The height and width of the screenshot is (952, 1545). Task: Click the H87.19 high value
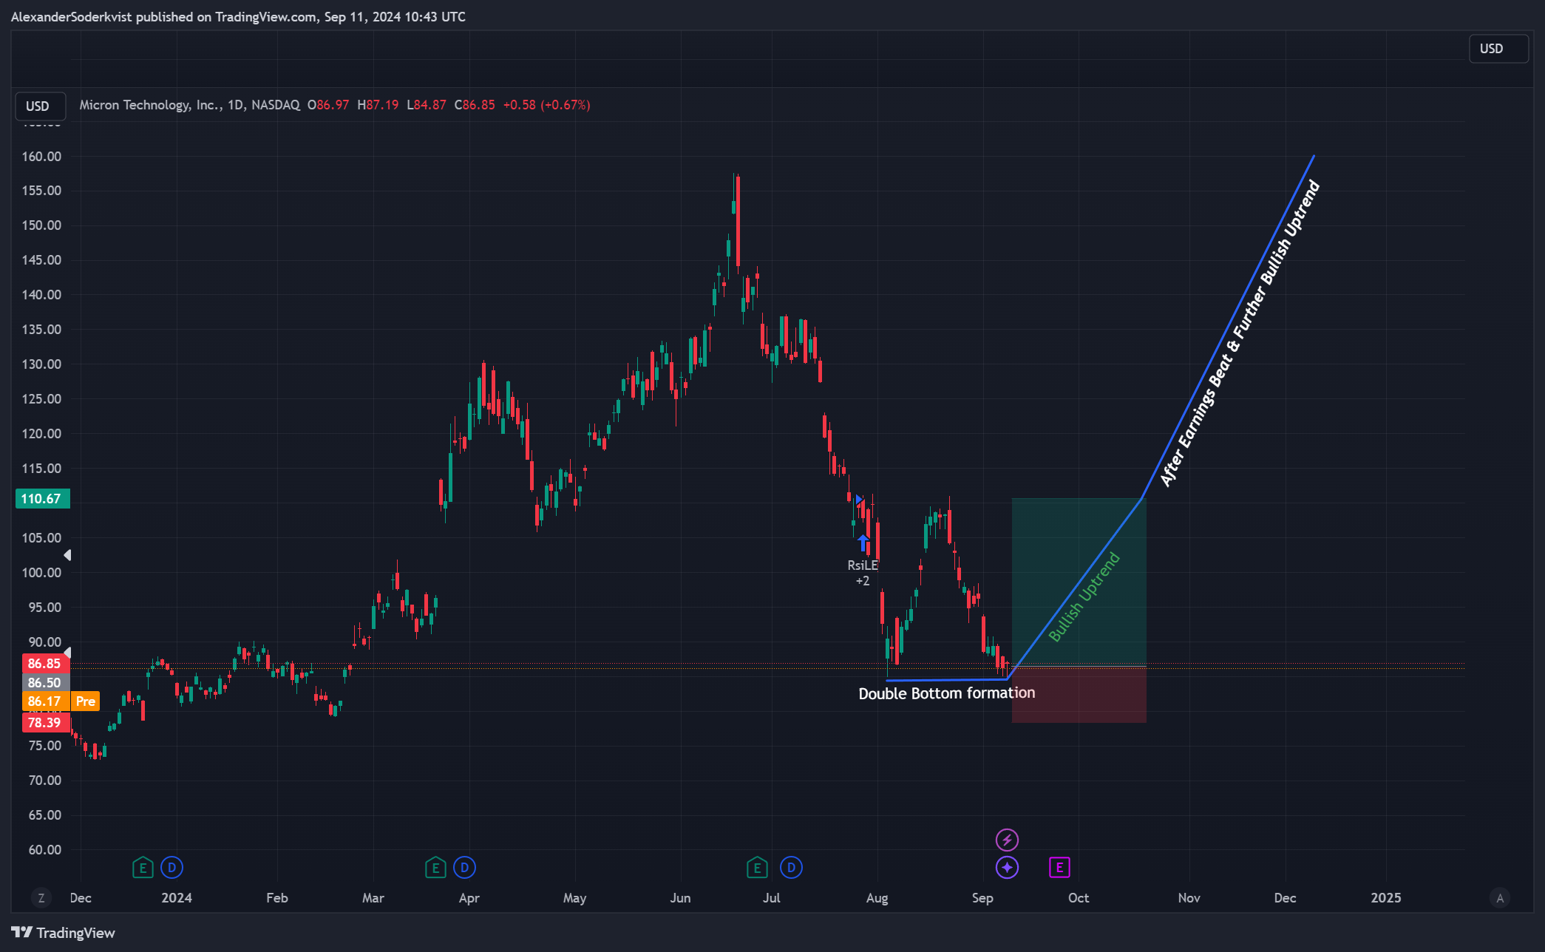(378, 105)
